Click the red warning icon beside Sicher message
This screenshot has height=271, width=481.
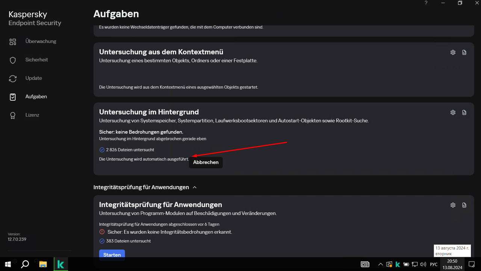tap(102, 232)
